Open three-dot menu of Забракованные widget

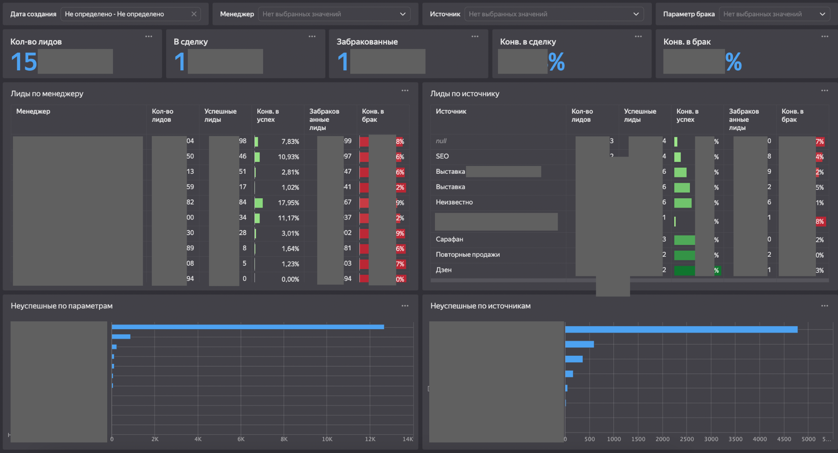coord(475,36)
